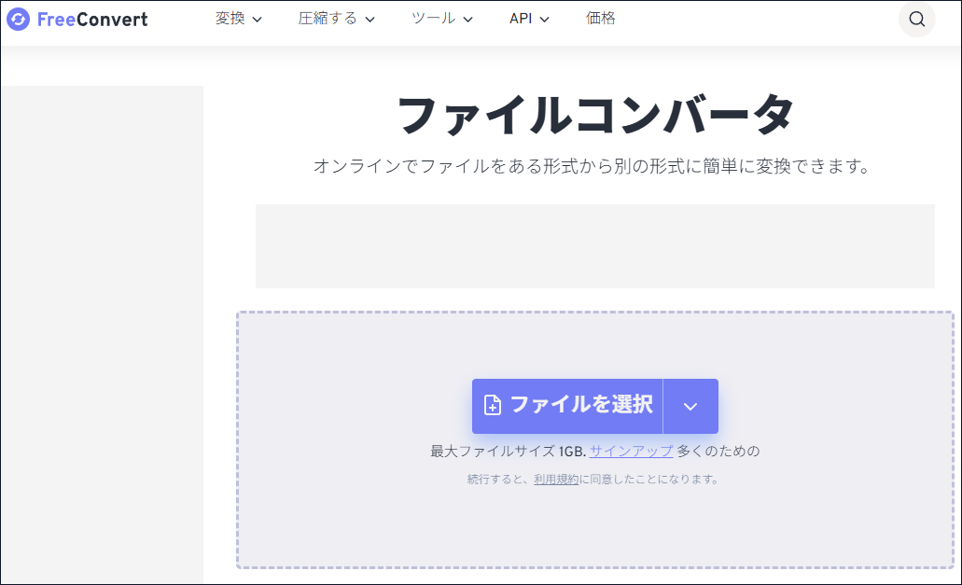Expand the 圧縮する menu
Screen dimensions: 962x585
(336, 19)
